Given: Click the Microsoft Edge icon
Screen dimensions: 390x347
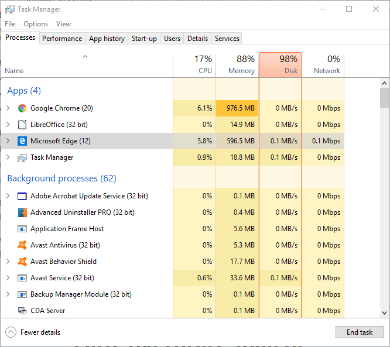Looking at the screenshot, I should [x=22, y=141].
